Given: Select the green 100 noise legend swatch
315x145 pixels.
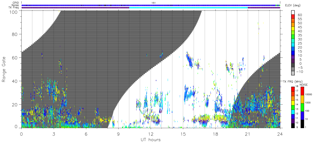Looking at the screenshot, I should coord(302,107).
